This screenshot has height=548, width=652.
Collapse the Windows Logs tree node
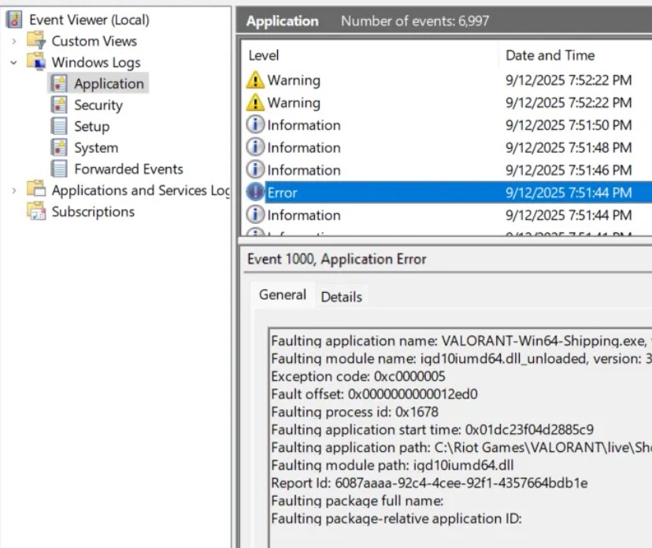click(x=14, y=62)
